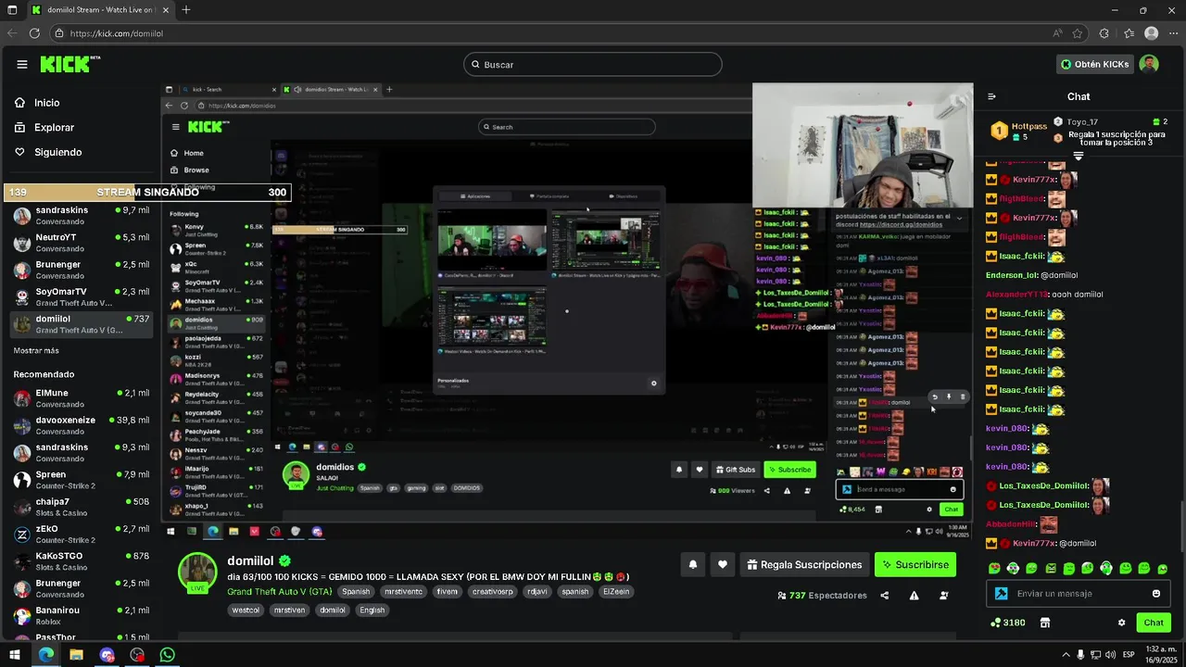This screenshot has height=667, width=1186.
Task: Open WhatsApp from the taskbar
Action: [167, 655]
